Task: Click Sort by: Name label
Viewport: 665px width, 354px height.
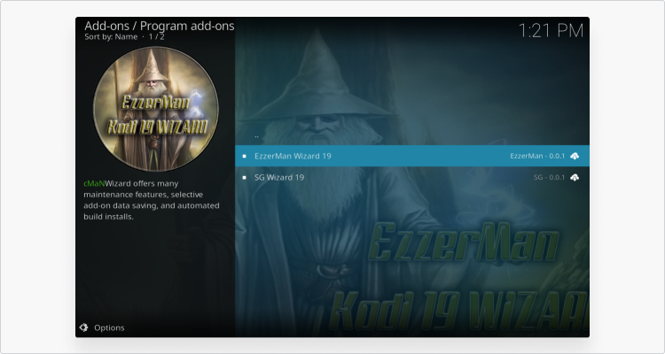Action: pos(111,37)
